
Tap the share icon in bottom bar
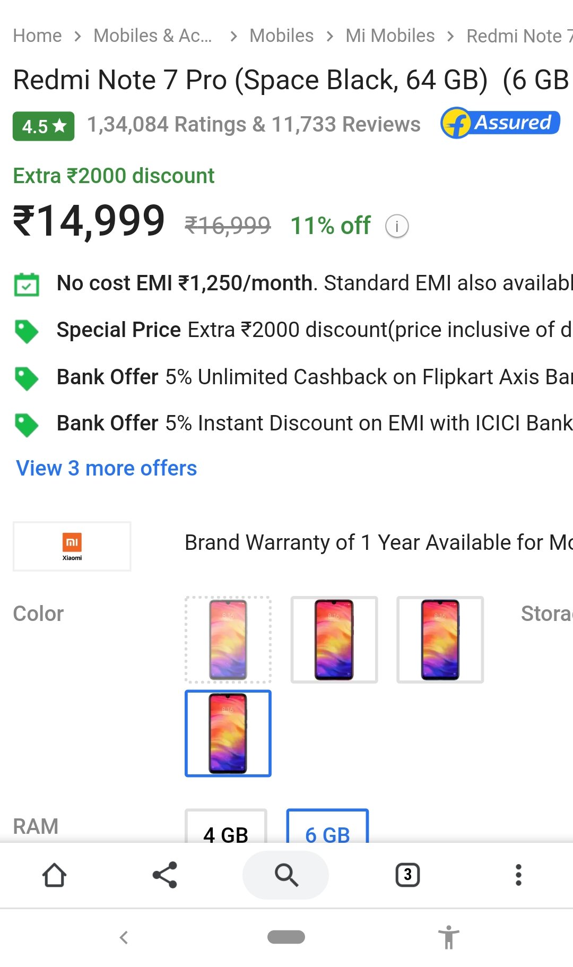coord(164,875)
